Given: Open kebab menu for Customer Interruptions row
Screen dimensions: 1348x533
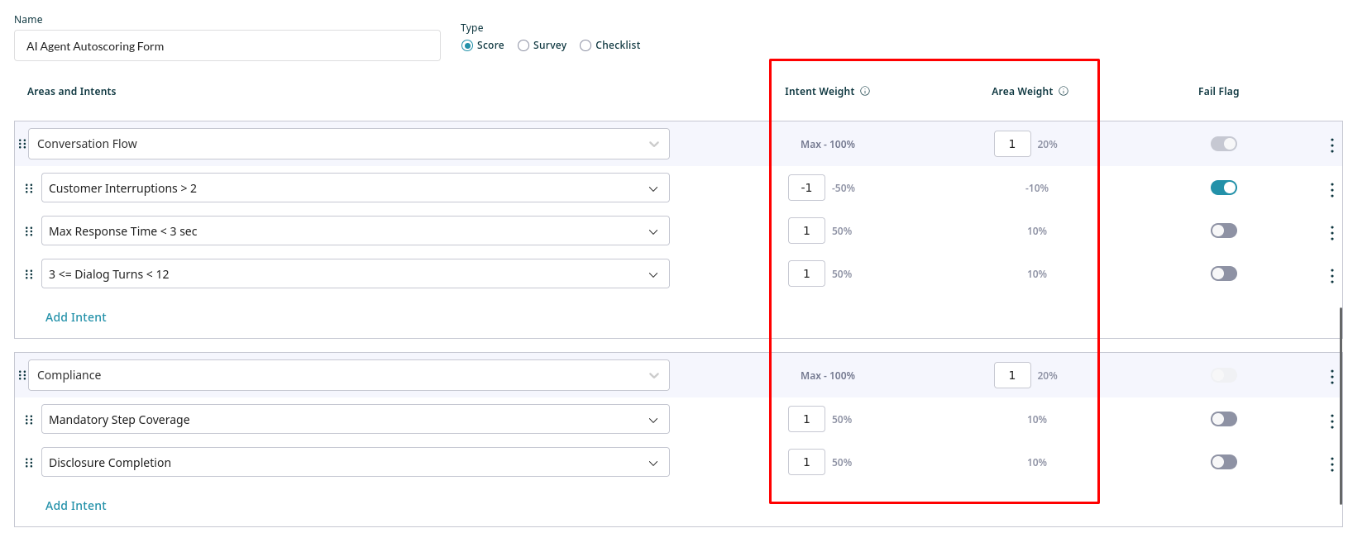Looking at the screenshot, I should pyautogui.click(x=1331, y=190).
